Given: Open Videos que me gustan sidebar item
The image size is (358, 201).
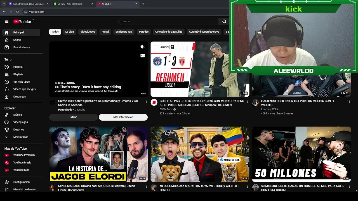Looking at the screenshot, I should point(21,89).
